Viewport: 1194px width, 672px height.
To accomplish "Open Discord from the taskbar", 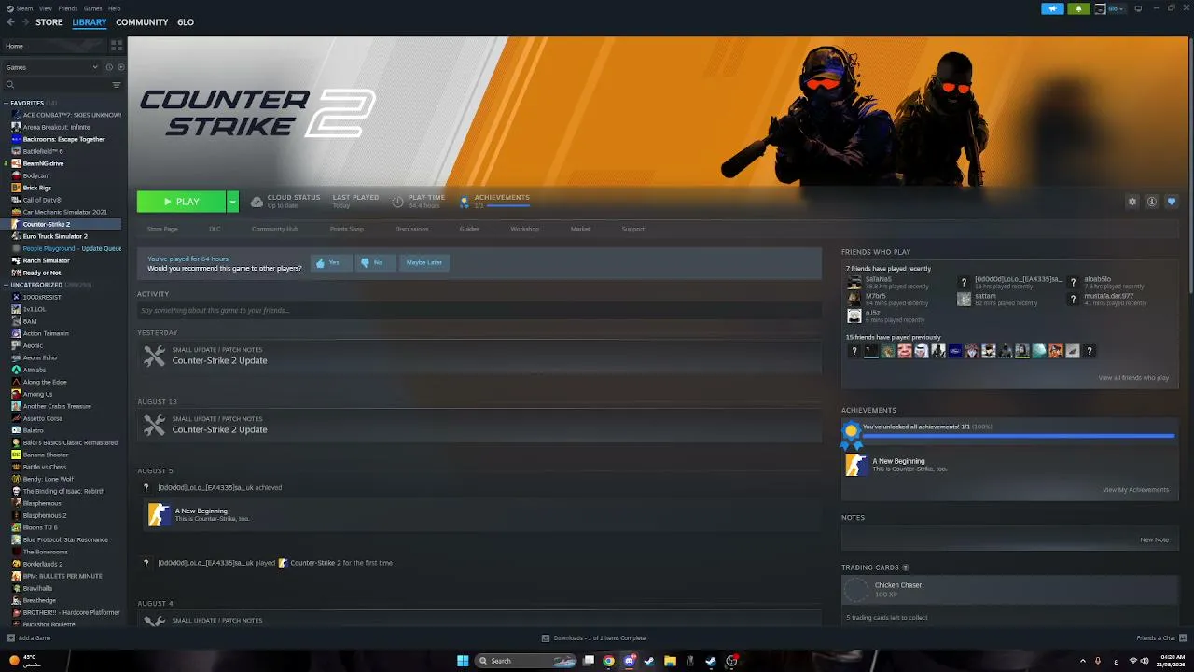I will click(x=630, y=661).
